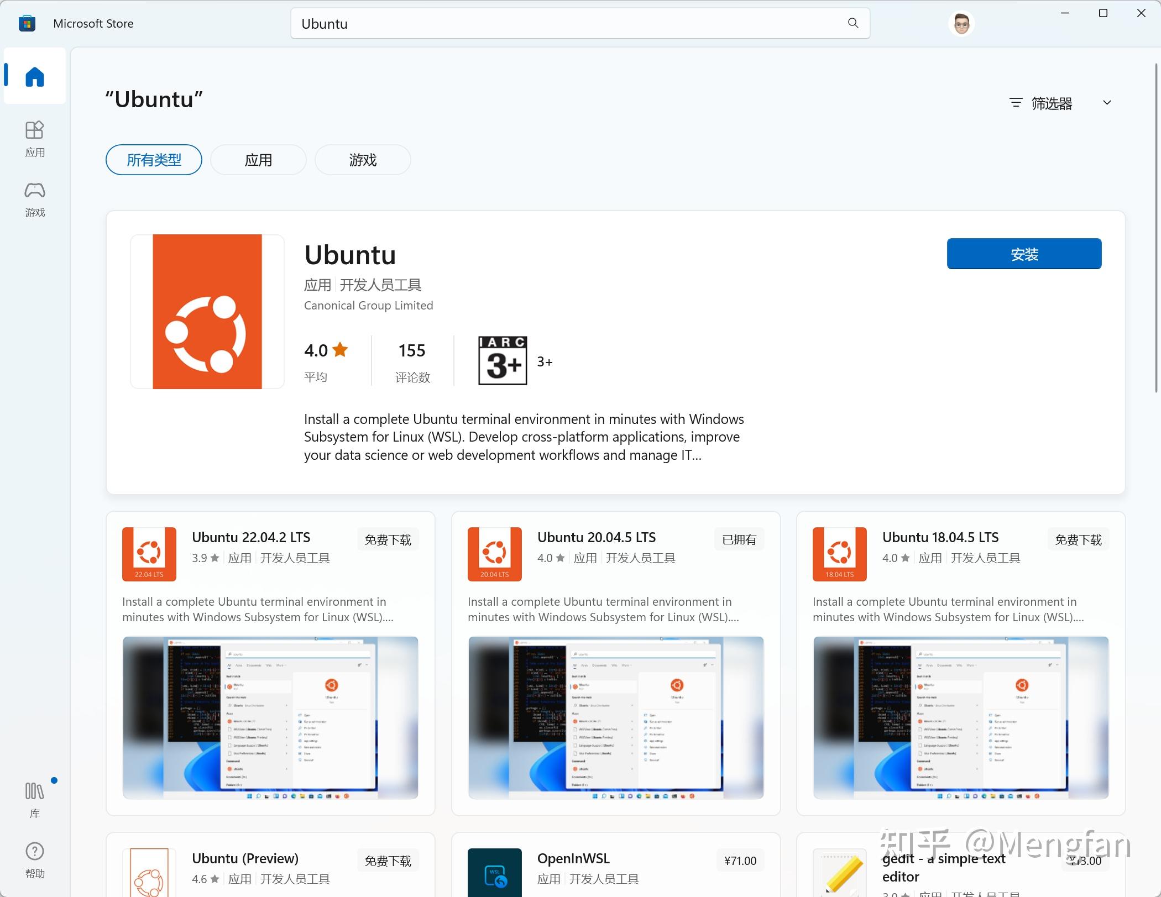This screenshot has height=897, width=1161.
Task: Click the Ubuntu 22.04 LTS app icon
Action: point(149,554)
